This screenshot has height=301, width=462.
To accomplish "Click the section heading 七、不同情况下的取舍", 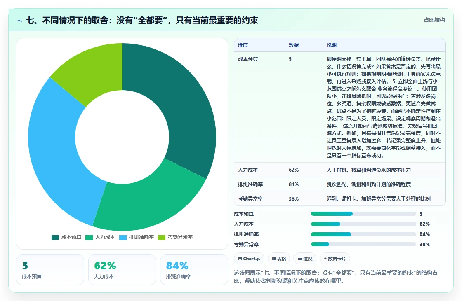I will point(142,20).
